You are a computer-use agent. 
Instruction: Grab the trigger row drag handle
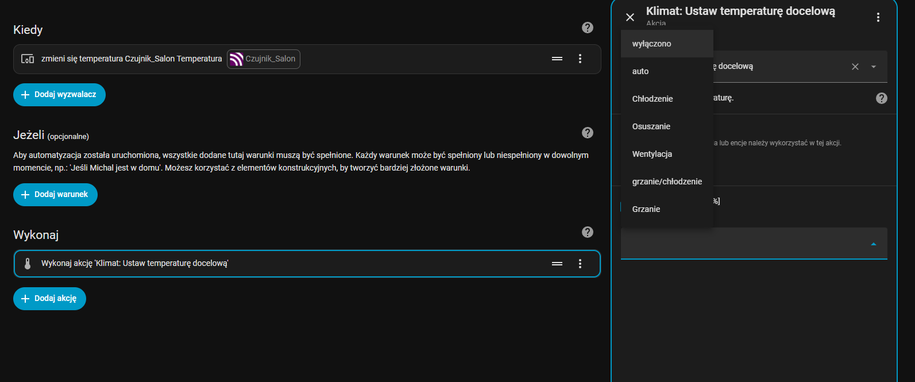[x=557, y=59]
